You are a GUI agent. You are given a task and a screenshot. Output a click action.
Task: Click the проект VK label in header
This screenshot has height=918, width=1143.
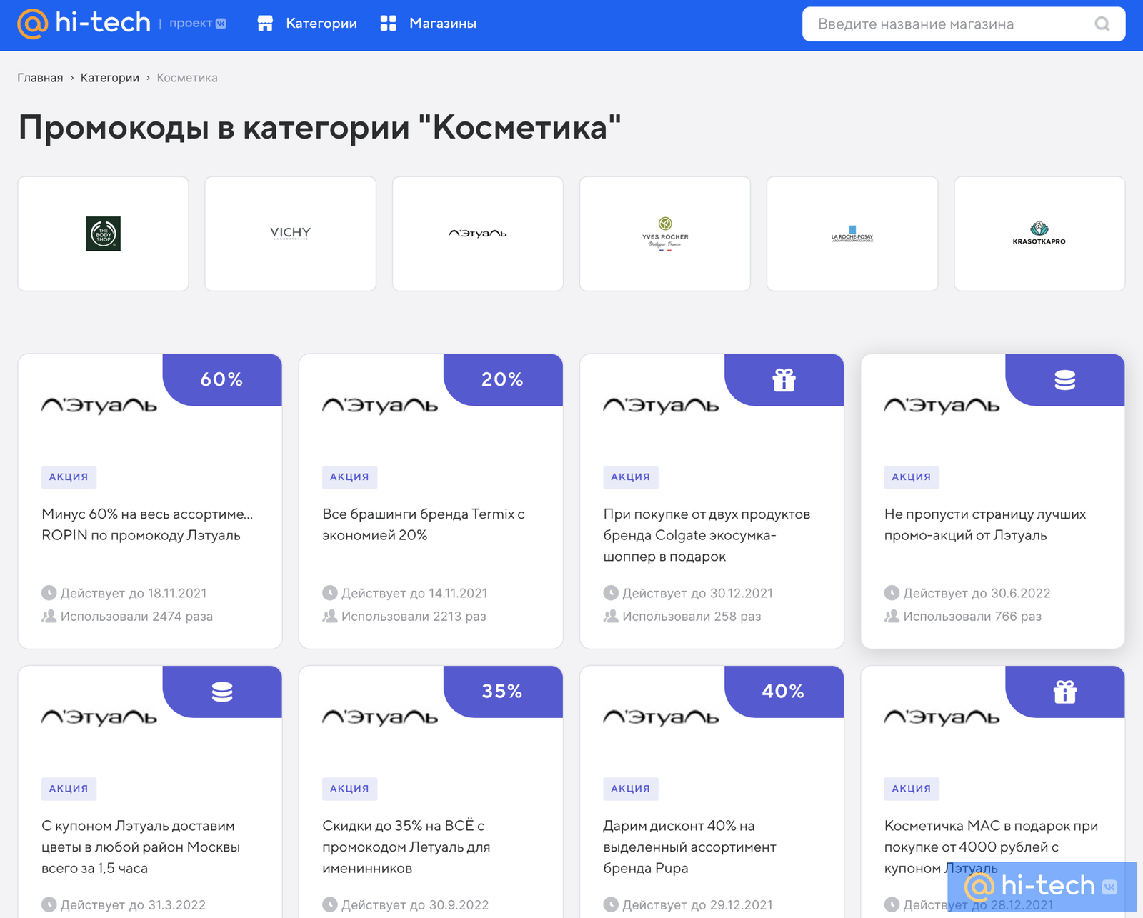198,24
